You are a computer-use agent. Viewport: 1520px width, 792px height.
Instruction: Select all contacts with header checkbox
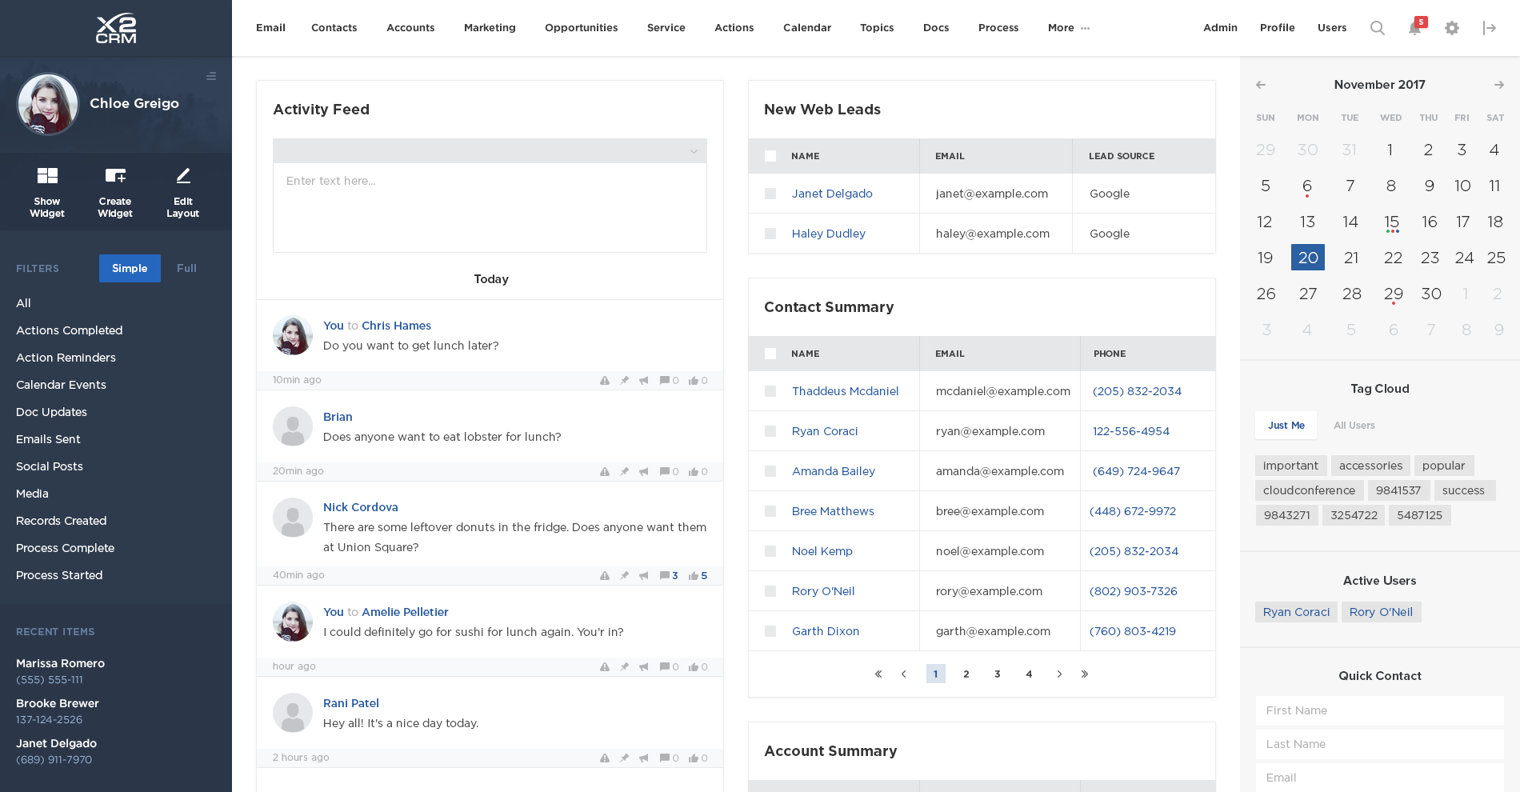point(770,354)
